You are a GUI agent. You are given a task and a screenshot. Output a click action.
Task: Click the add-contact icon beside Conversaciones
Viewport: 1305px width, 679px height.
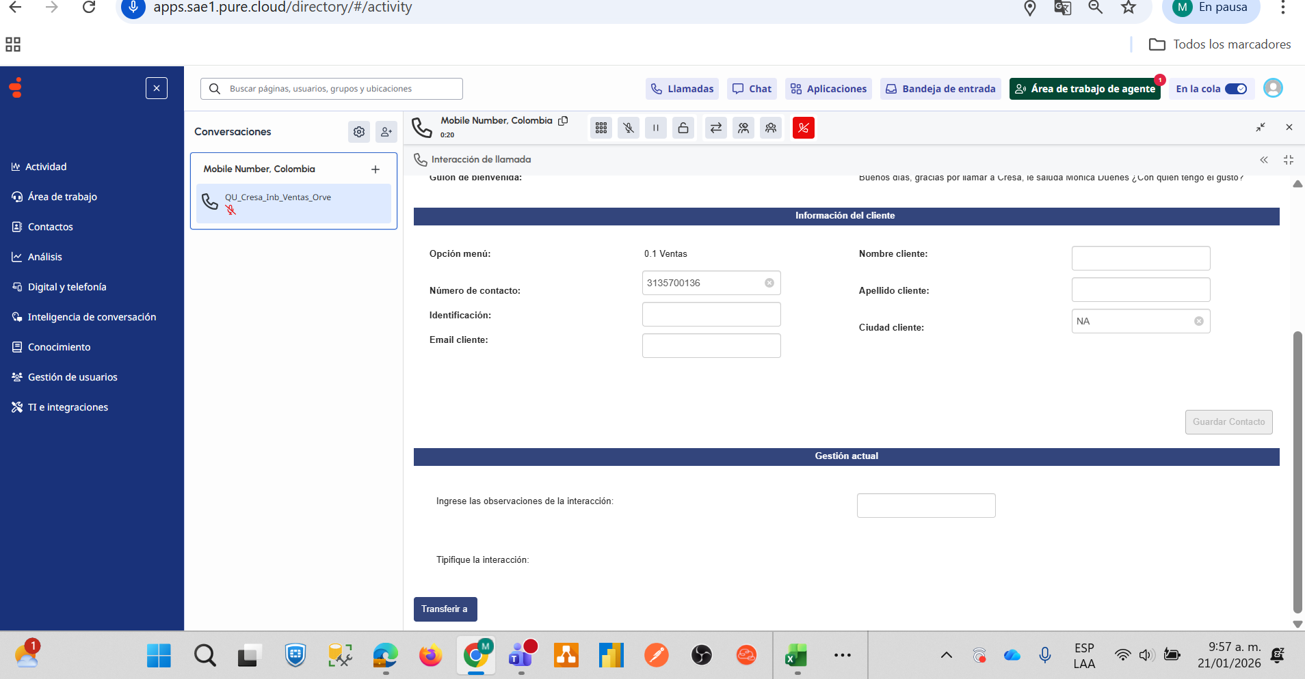point(386,132)
